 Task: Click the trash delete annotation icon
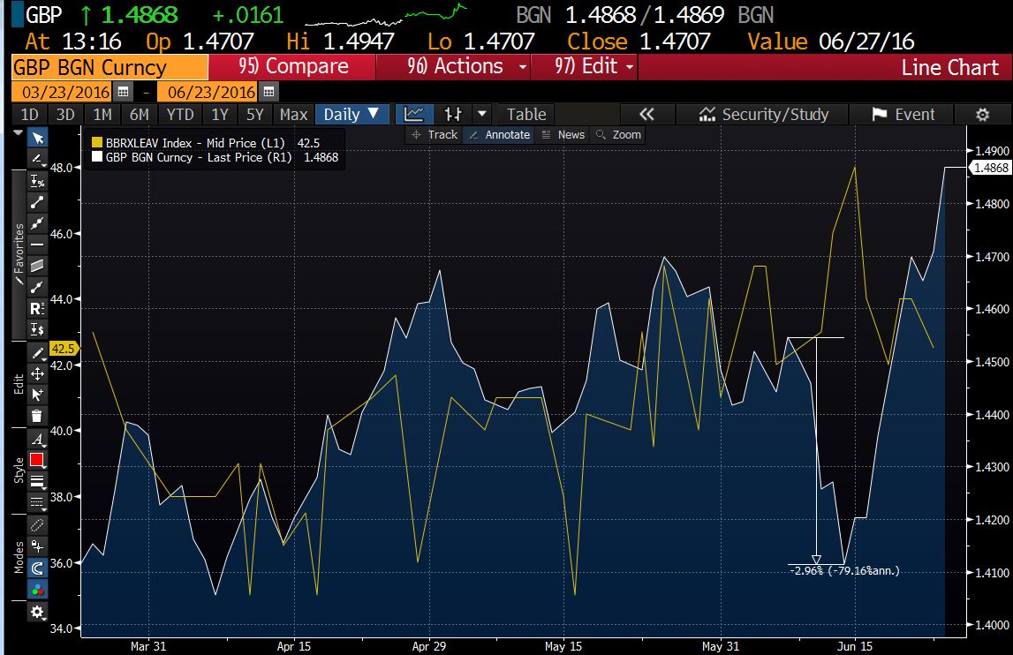point(37,416)
